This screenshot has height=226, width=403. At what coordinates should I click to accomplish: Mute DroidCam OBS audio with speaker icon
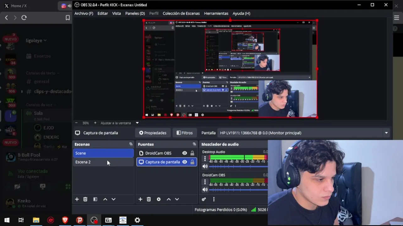coord(205,190)
